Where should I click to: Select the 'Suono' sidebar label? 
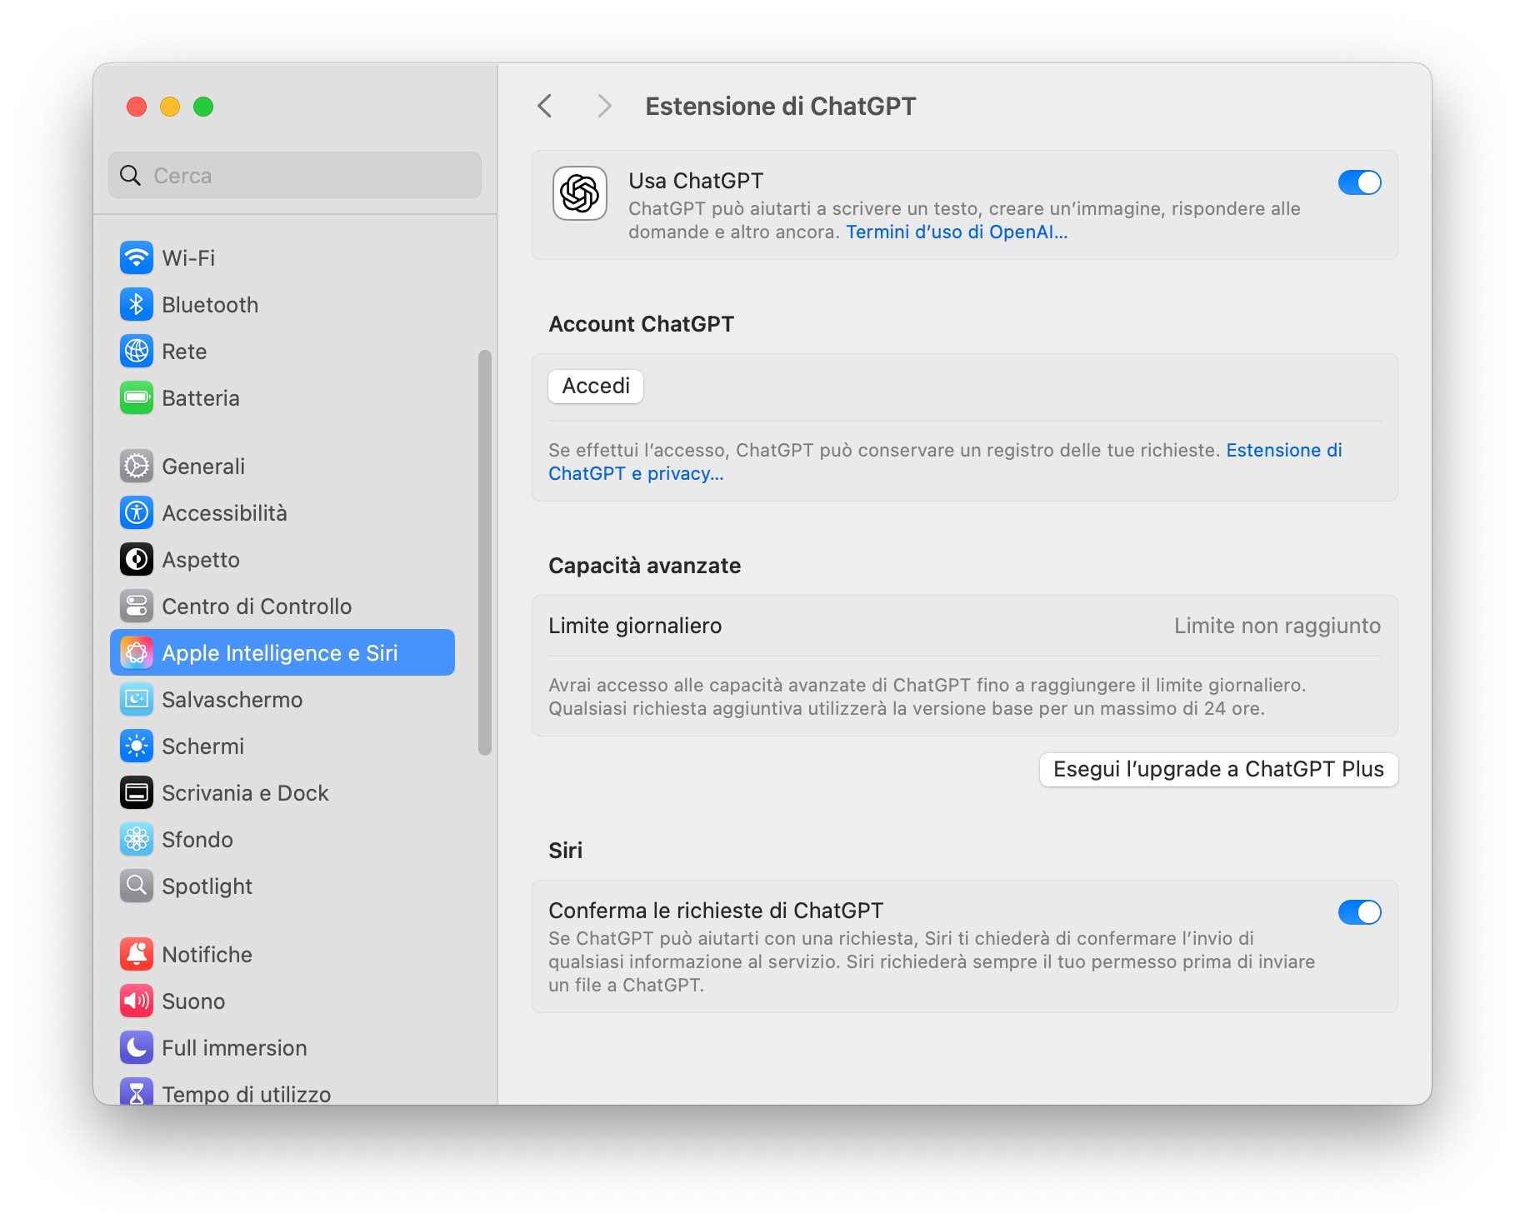coord(194,1001)
